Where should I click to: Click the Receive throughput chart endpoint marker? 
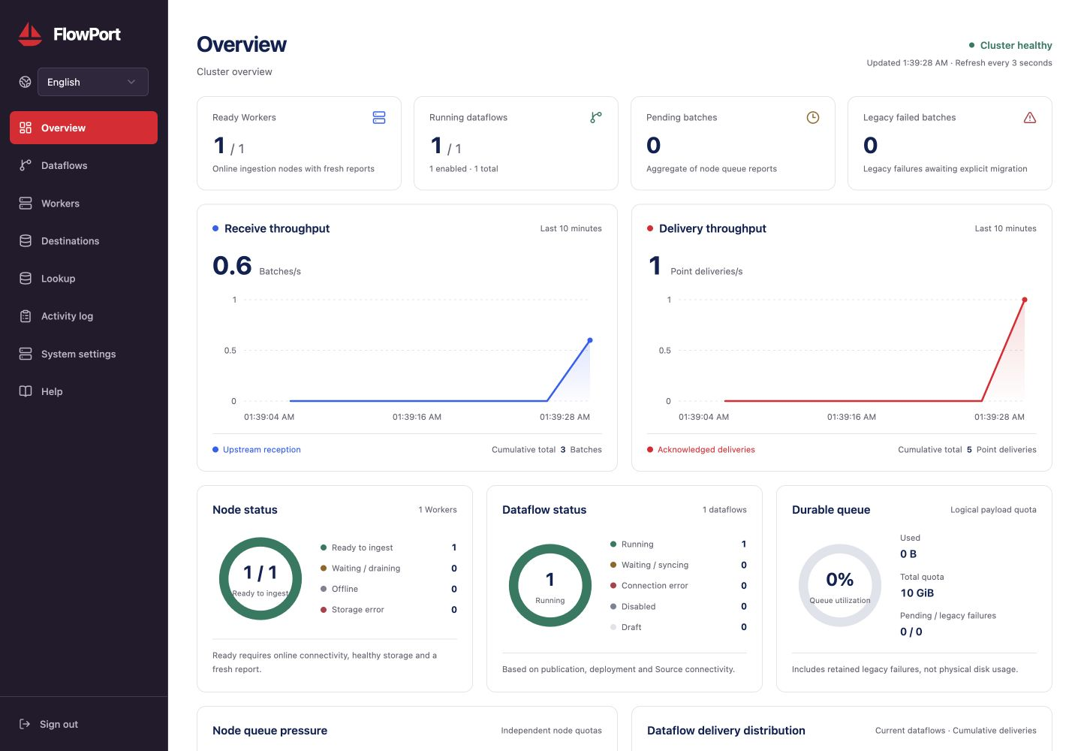[590, 340]
